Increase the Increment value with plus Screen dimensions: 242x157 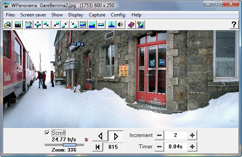tap(192, 135)
